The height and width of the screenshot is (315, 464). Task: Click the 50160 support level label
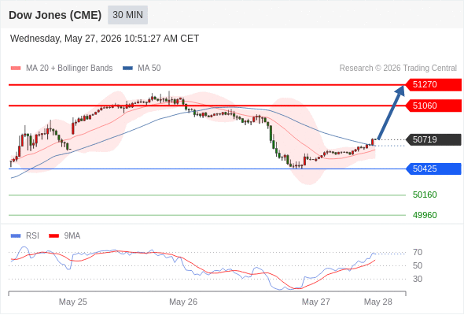pos(425,195)
